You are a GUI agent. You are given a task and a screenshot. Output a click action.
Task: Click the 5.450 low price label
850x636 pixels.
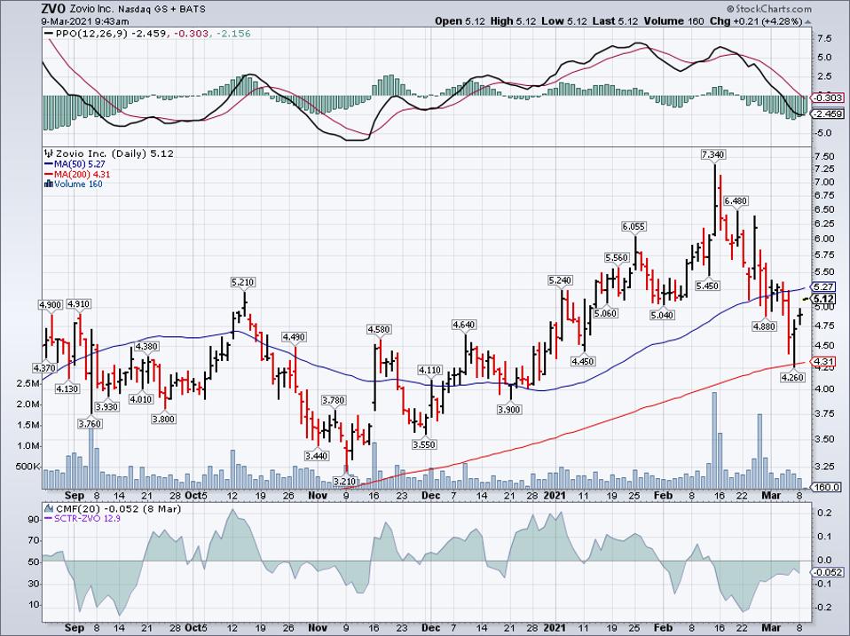pos(707,286)
